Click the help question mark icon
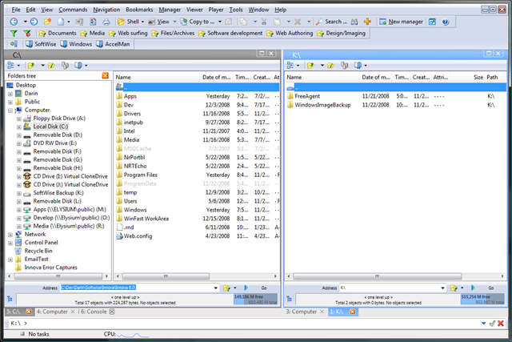The width and height of the screenshot is (512, 342). (x=446, y=22)
